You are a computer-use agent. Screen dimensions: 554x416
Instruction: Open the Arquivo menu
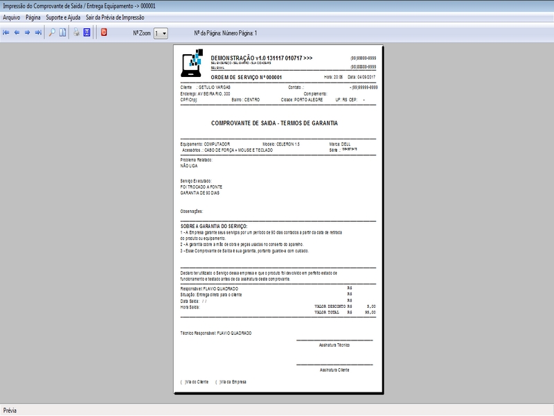[x=12, y=17]
